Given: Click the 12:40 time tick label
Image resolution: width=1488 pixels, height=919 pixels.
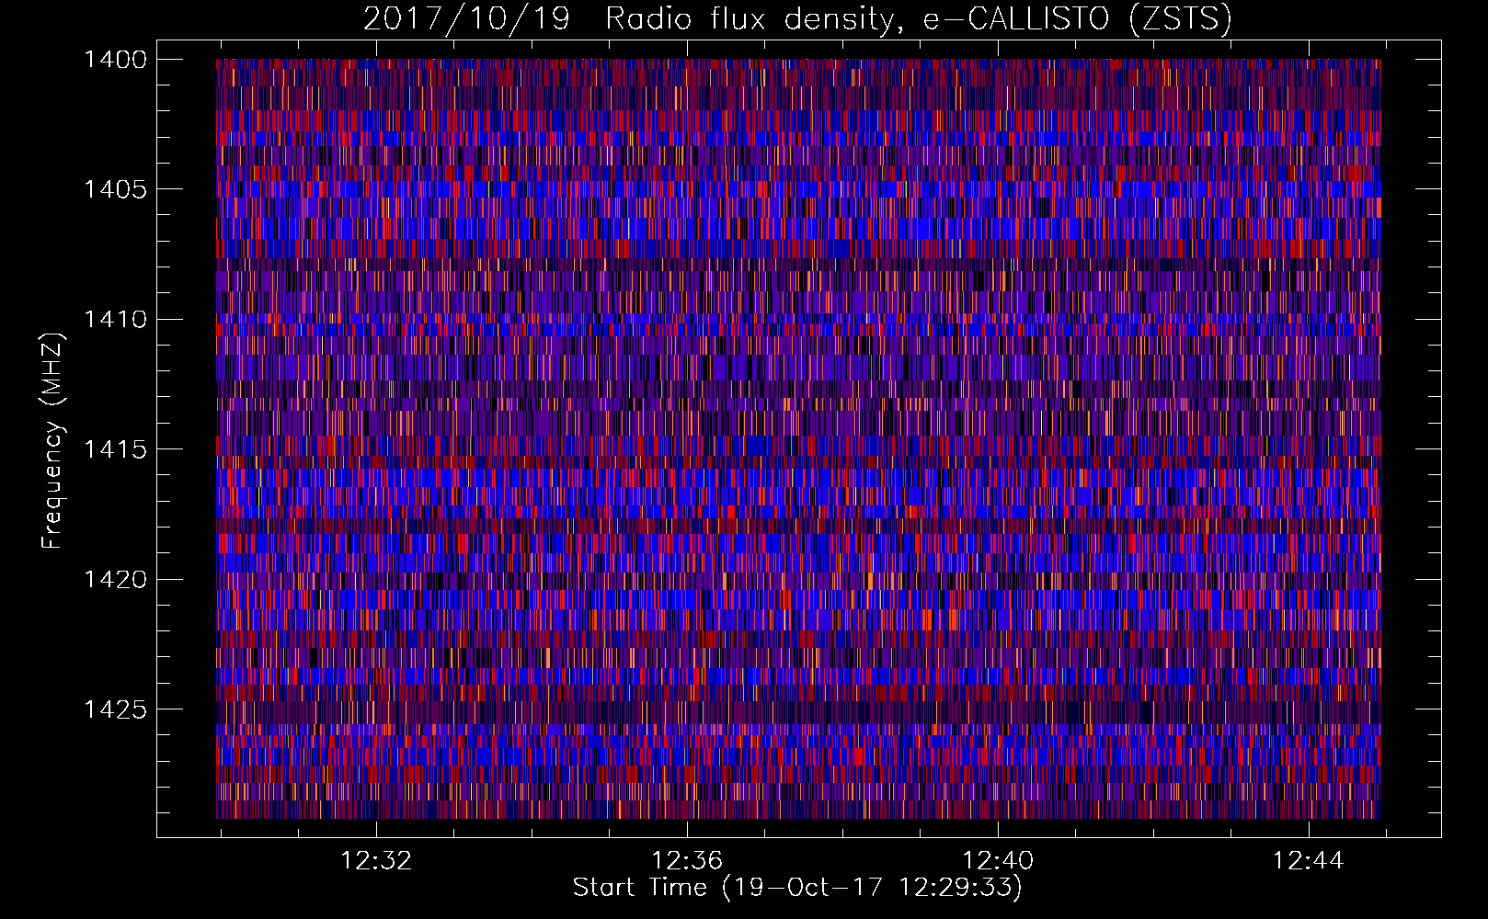Looking at the screenshot, I should tap(998, 861).
